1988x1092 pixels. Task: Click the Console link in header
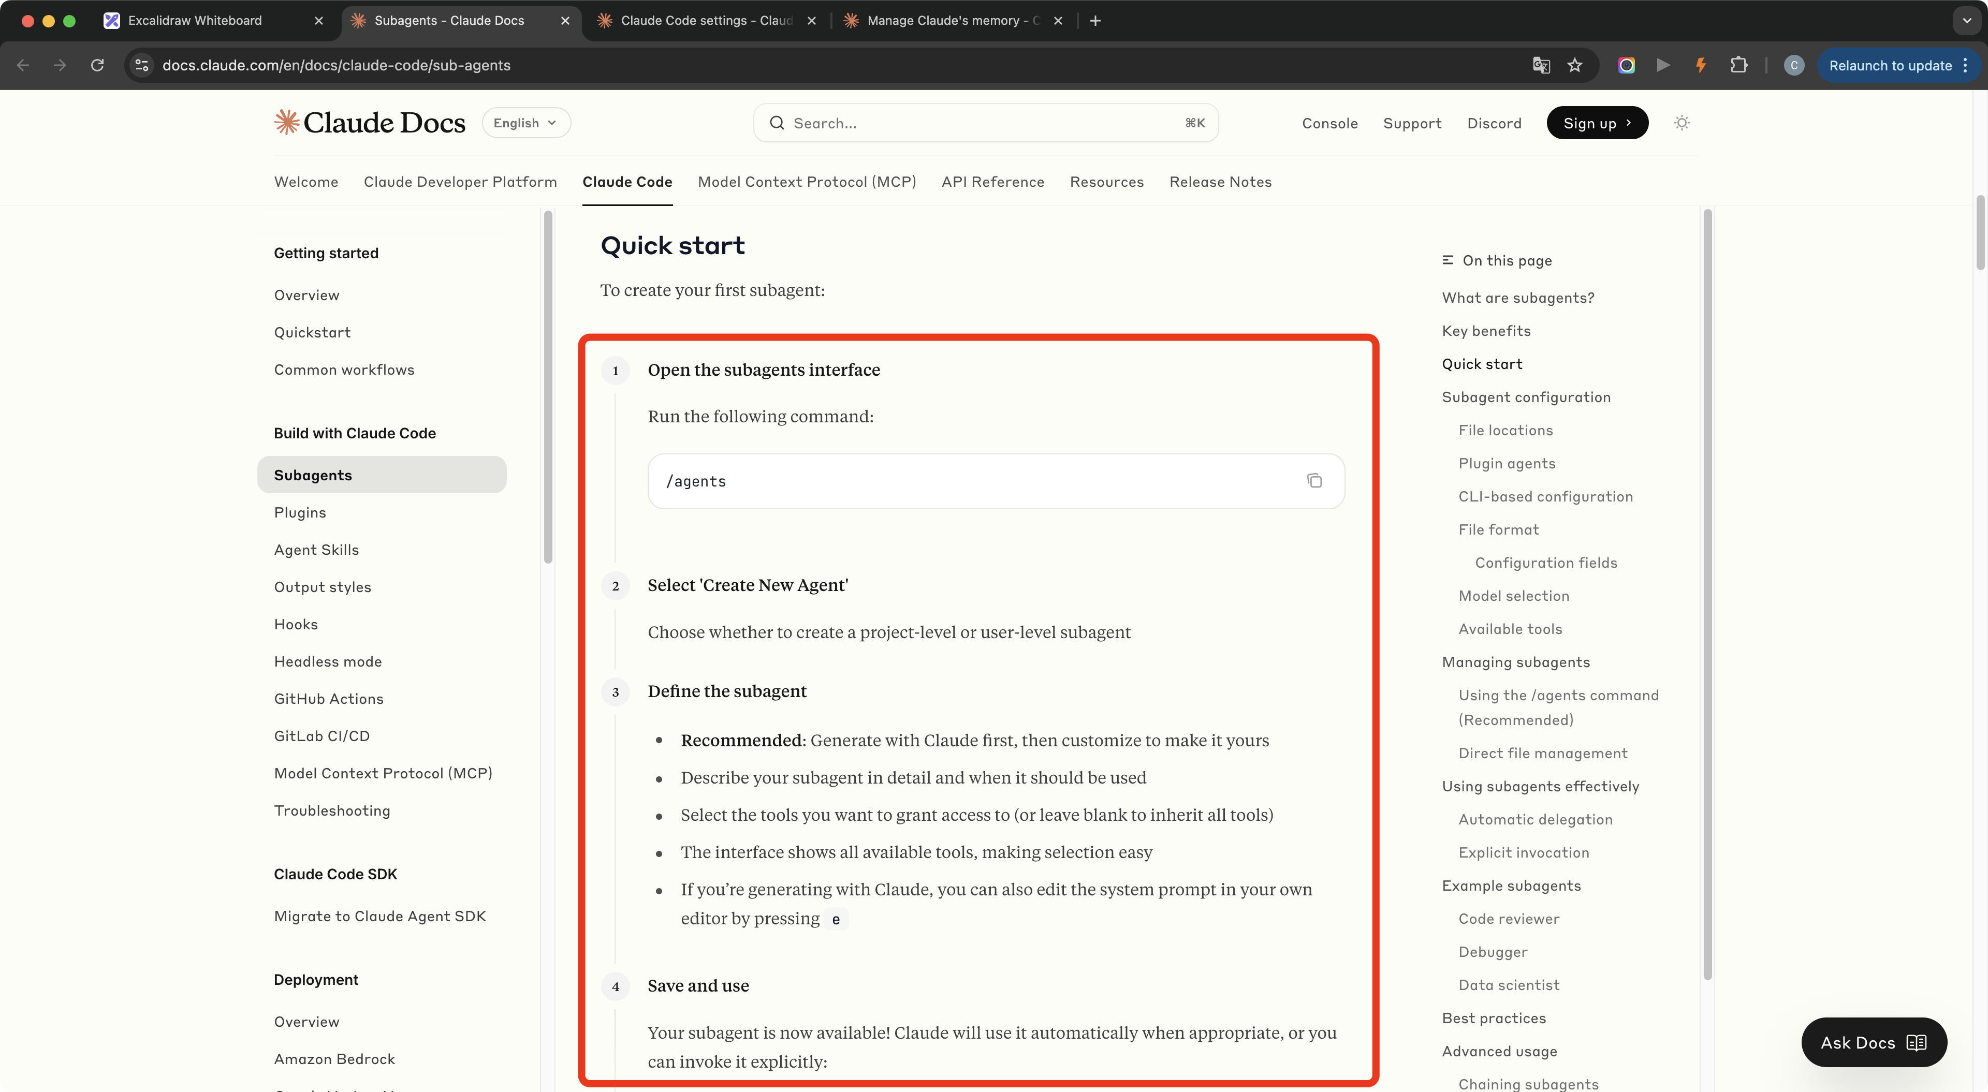coord(1329,124)
